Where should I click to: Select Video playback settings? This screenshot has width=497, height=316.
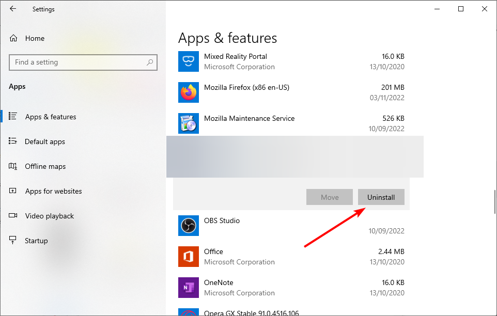click(x=50, y=216)
